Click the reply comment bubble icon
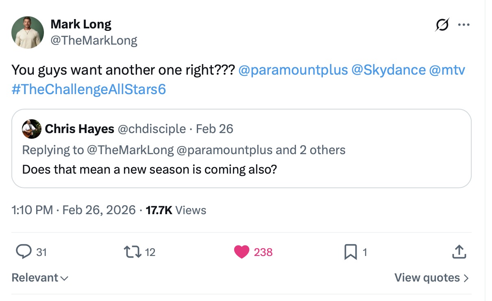 pos(24,252)
